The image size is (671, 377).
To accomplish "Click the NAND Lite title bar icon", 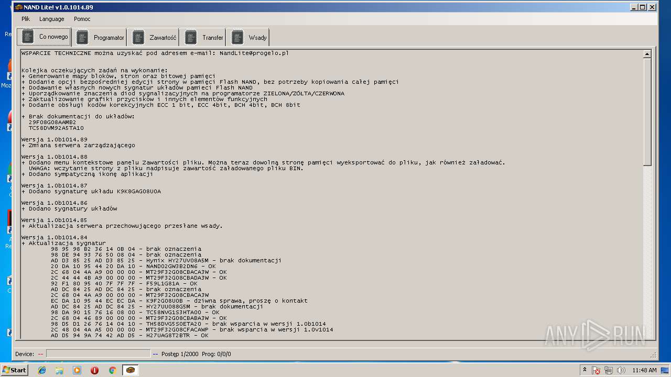I will pos(18,7).
